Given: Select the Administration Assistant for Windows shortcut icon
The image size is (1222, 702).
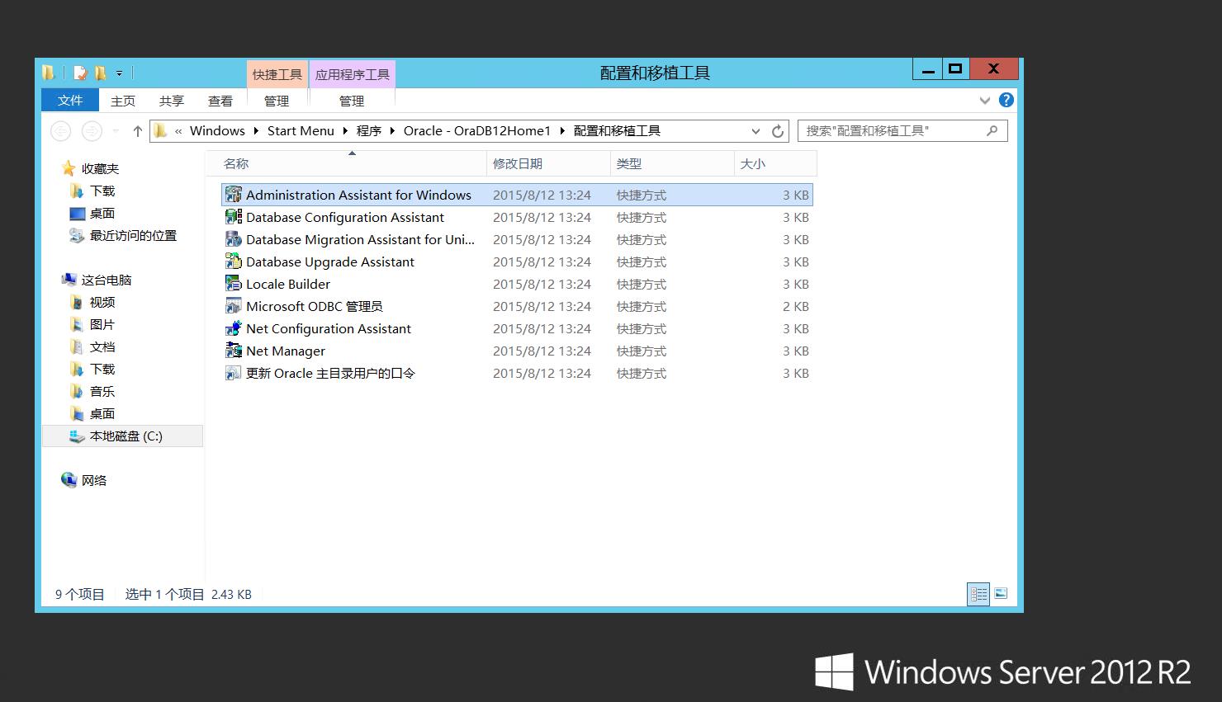Looking at the screenshot, I should point(234,195).
